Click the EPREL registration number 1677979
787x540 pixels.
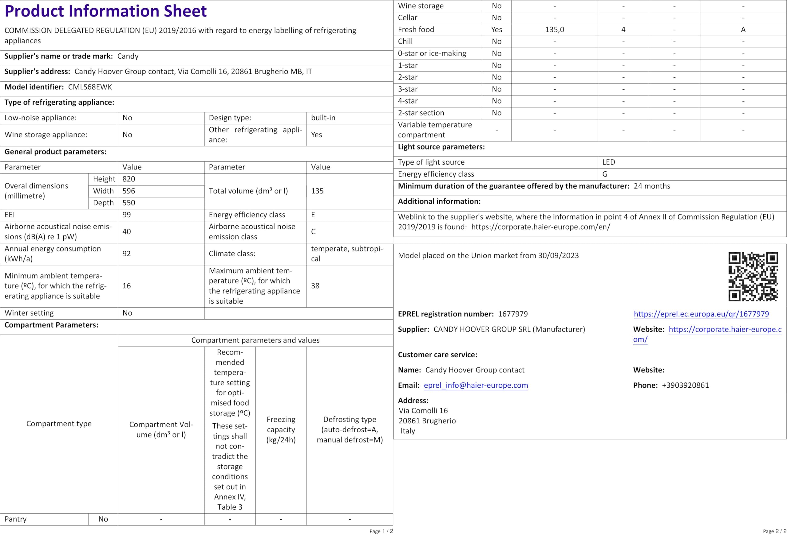tap(512, 314)
